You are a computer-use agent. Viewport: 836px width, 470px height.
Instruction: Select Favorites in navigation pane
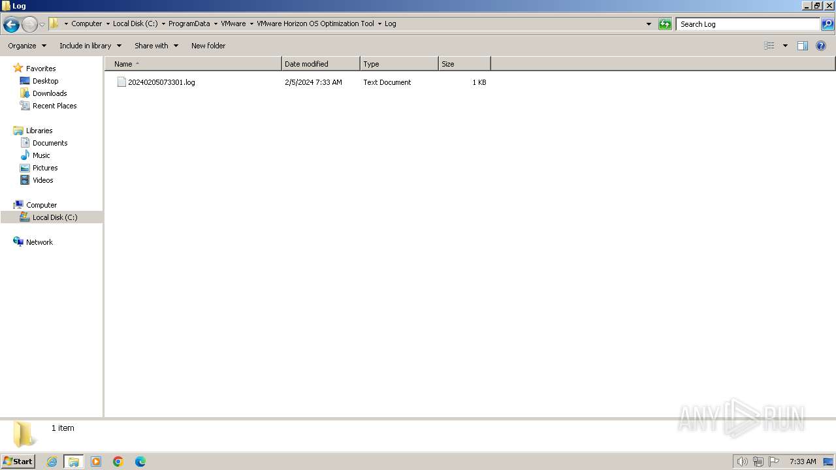click(40, 69)
